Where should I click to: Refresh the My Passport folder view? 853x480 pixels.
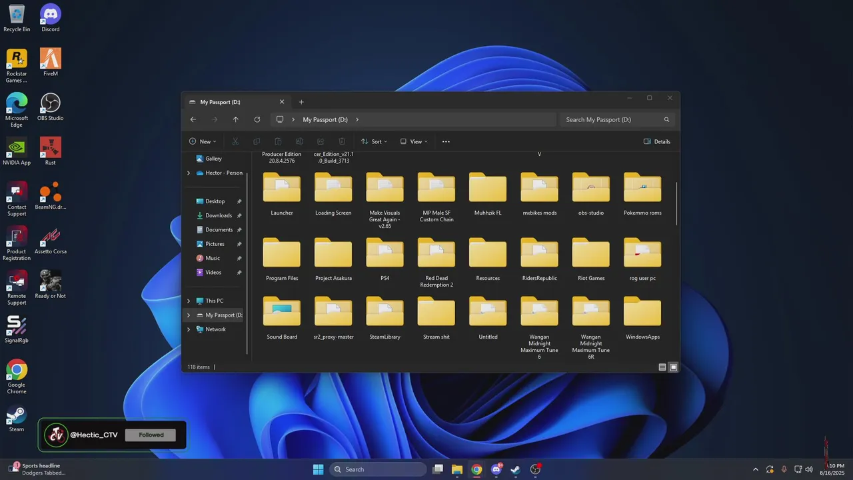coord(257,119)
